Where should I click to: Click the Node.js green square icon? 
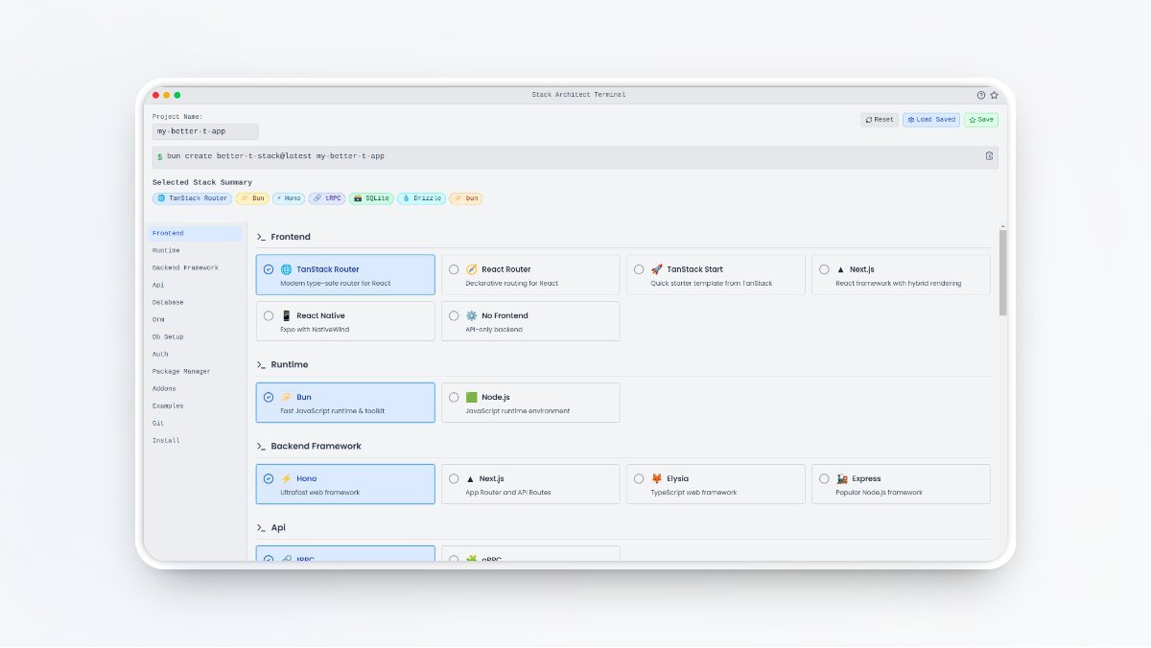[x=471, y=397]
